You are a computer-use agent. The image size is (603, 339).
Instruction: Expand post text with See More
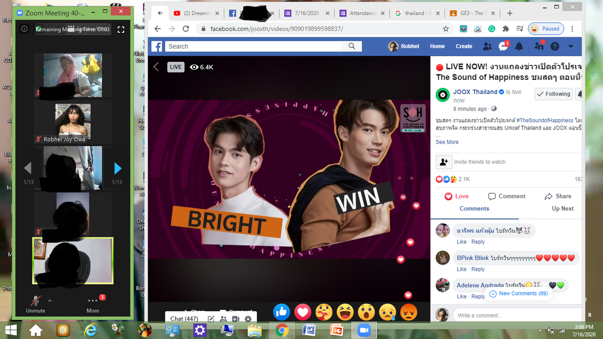pyautogui.click(x=447, y=142)
